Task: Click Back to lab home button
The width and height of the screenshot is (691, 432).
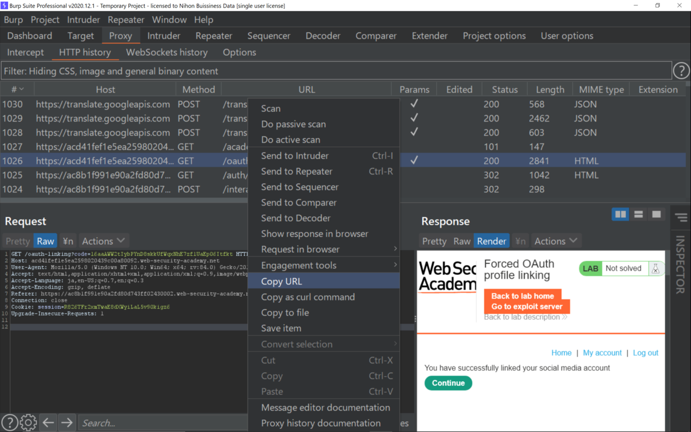Action: click(x=522, y=296)
